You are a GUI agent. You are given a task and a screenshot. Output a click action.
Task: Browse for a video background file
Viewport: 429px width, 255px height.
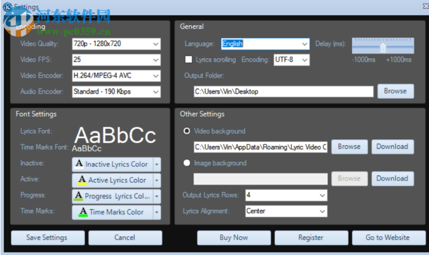(x=349, y=147)
